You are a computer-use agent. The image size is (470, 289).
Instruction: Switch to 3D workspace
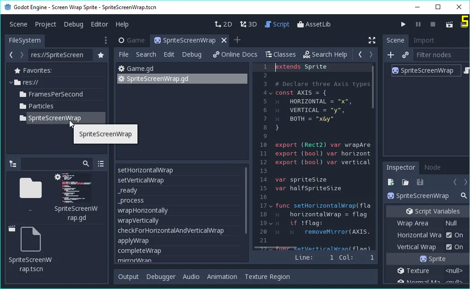[248, 24]
